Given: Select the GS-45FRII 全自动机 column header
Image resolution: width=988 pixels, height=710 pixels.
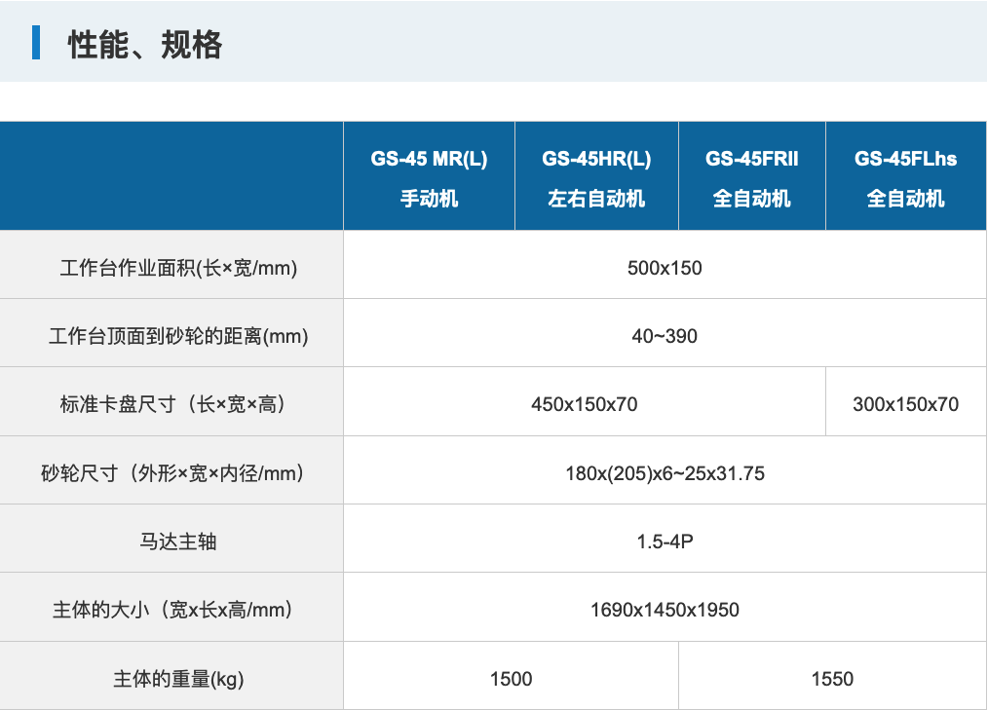Looking at the screenshot, I should tap(751, 177).
